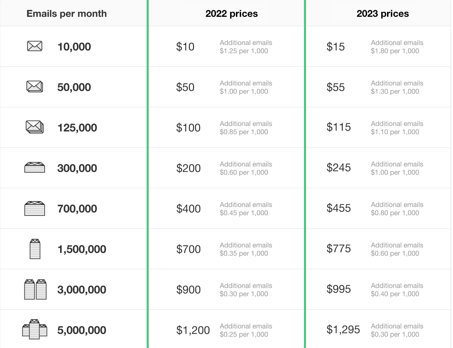This screenshot has width=453, height=348.
Task: Click the $0.35 per 1,000 additional emails text
Action: click(244, 254)
